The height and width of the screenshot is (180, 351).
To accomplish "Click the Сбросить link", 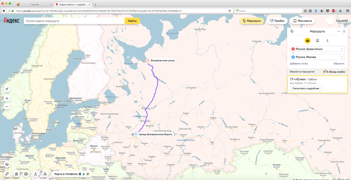I will (339, 64).
